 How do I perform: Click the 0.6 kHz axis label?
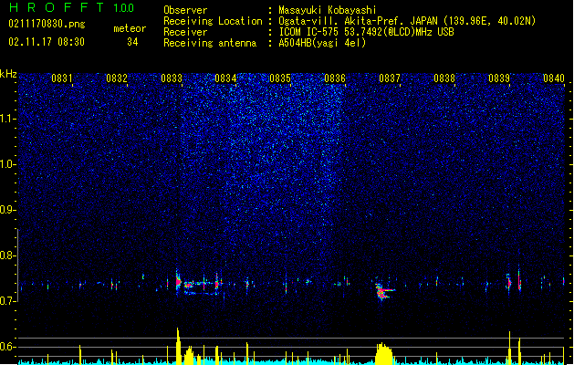coord(8,347)
